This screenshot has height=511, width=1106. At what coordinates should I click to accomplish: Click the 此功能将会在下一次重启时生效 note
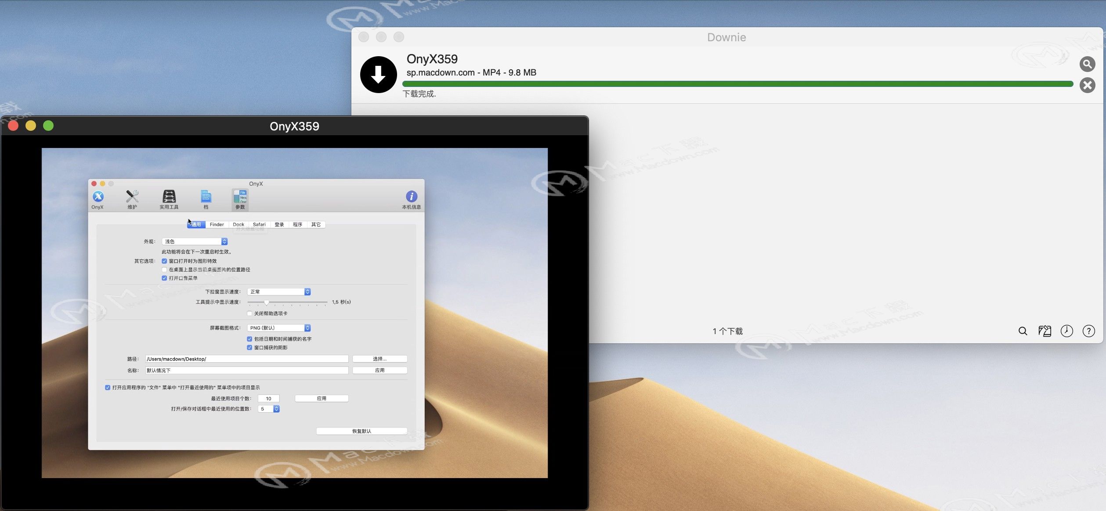coord(197,252)
